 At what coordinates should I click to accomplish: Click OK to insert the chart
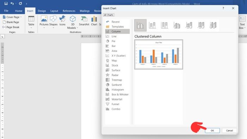coord(212,131)
